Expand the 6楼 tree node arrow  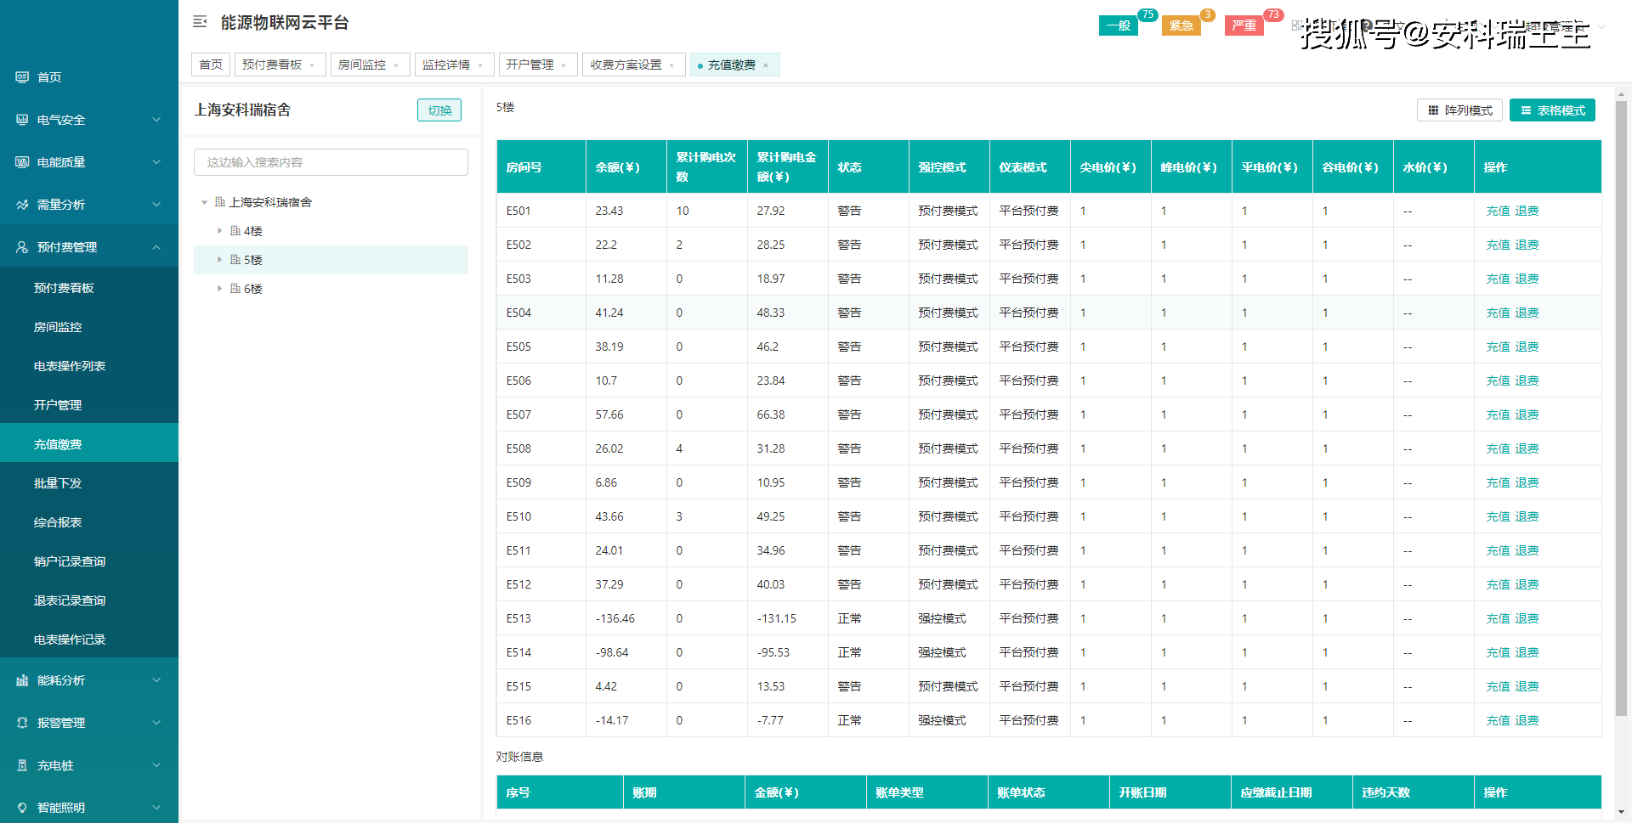(x=219, y=289)
